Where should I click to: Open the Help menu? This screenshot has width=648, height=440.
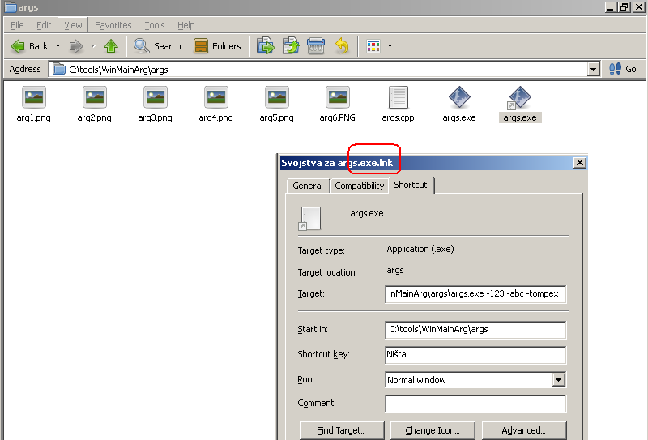186,25
